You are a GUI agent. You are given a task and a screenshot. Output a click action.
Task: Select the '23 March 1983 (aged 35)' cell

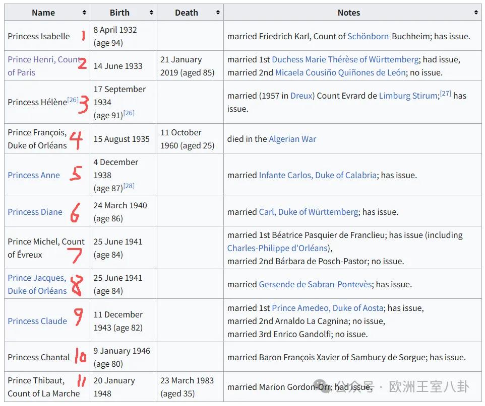point(190,386)
